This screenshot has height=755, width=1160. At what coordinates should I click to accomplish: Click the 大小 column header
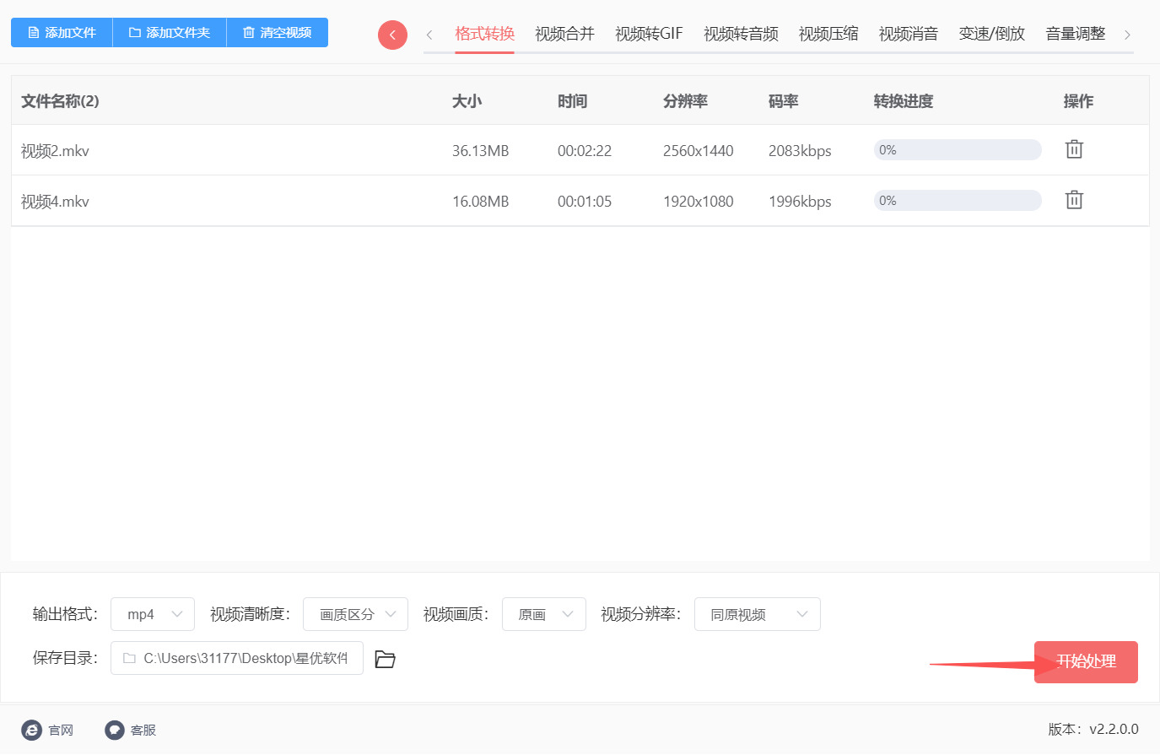coord(467,101)
